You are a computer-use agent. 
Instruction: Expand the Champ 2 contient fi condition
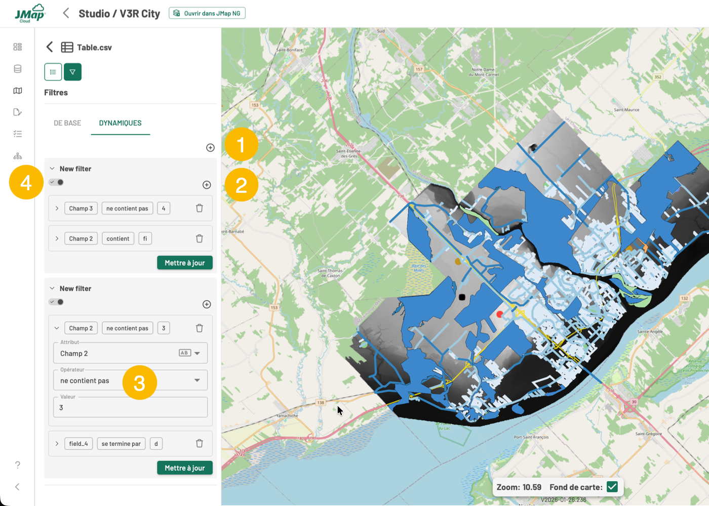pos(57,239)
